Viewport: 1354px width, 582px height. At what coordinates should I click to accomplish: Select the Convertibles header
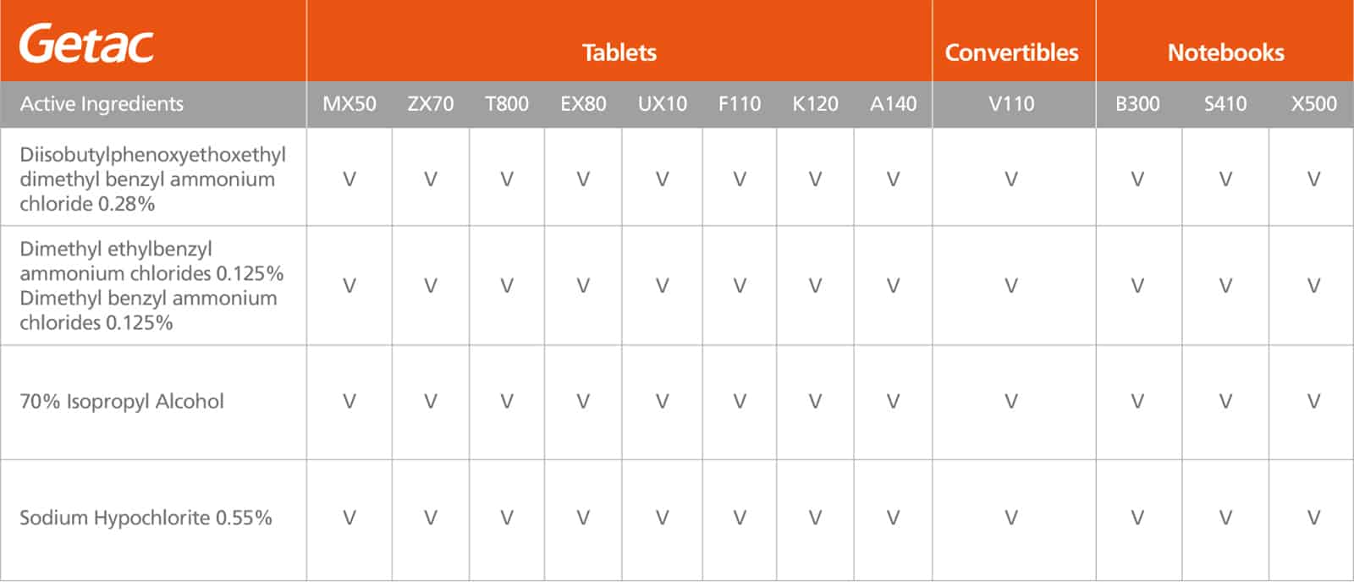(1011, 52)
